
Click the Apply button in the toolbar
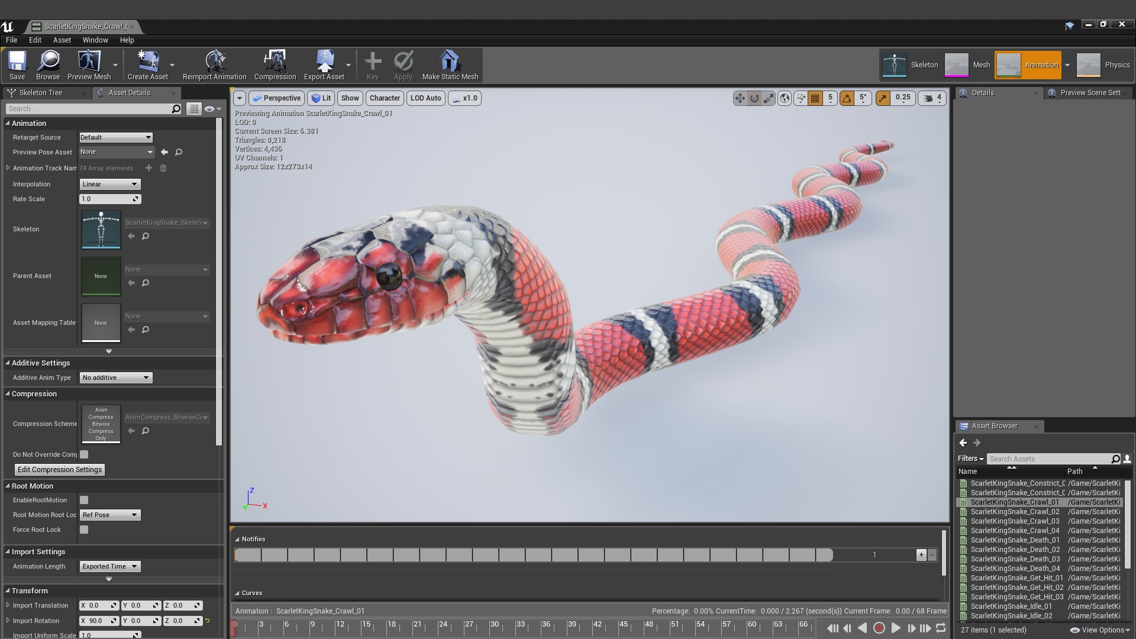pyautogui.click(x=403, y=65)
